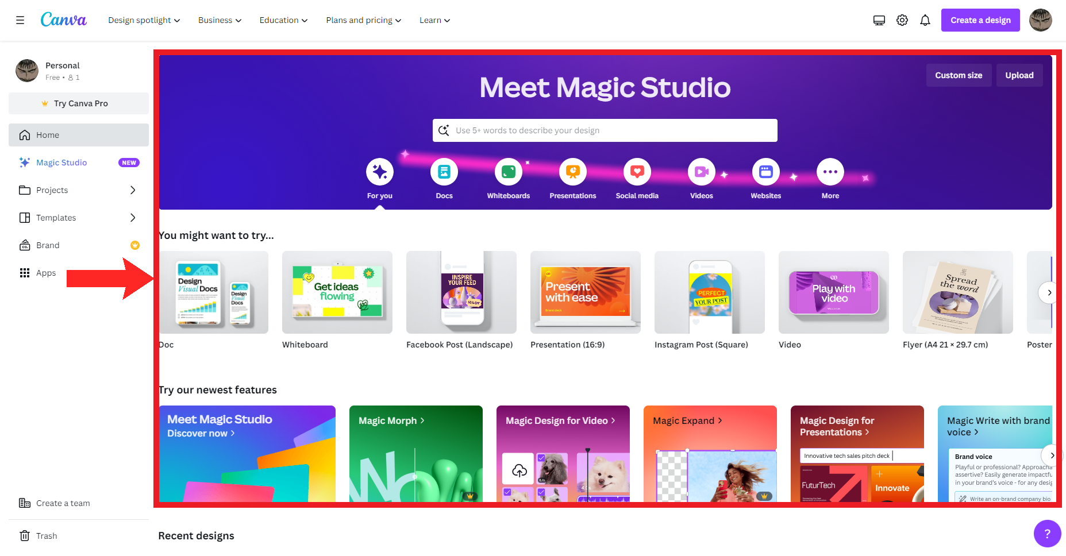
Task: Expand the Templates chevron arrow
Action: pos(133,218)
